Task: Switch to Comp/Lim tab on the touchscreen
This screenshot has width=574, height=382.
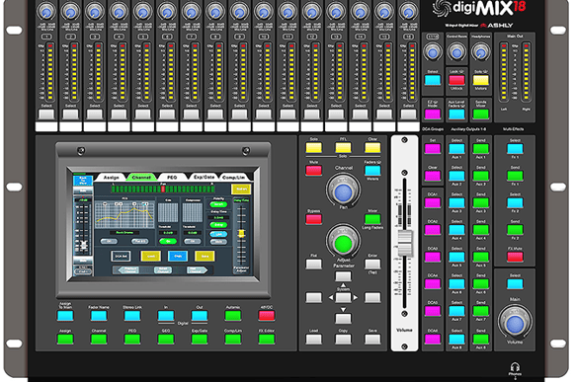Action: (234, 178)
